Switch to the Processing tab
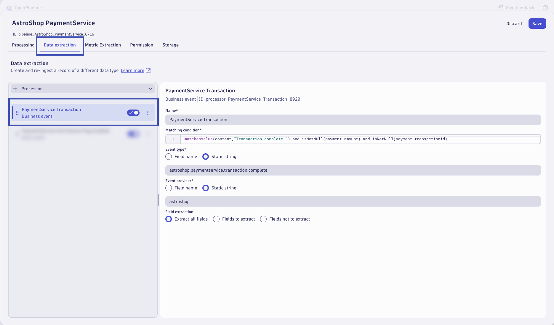This screenshot has width=554, height=325. [23, 45]
